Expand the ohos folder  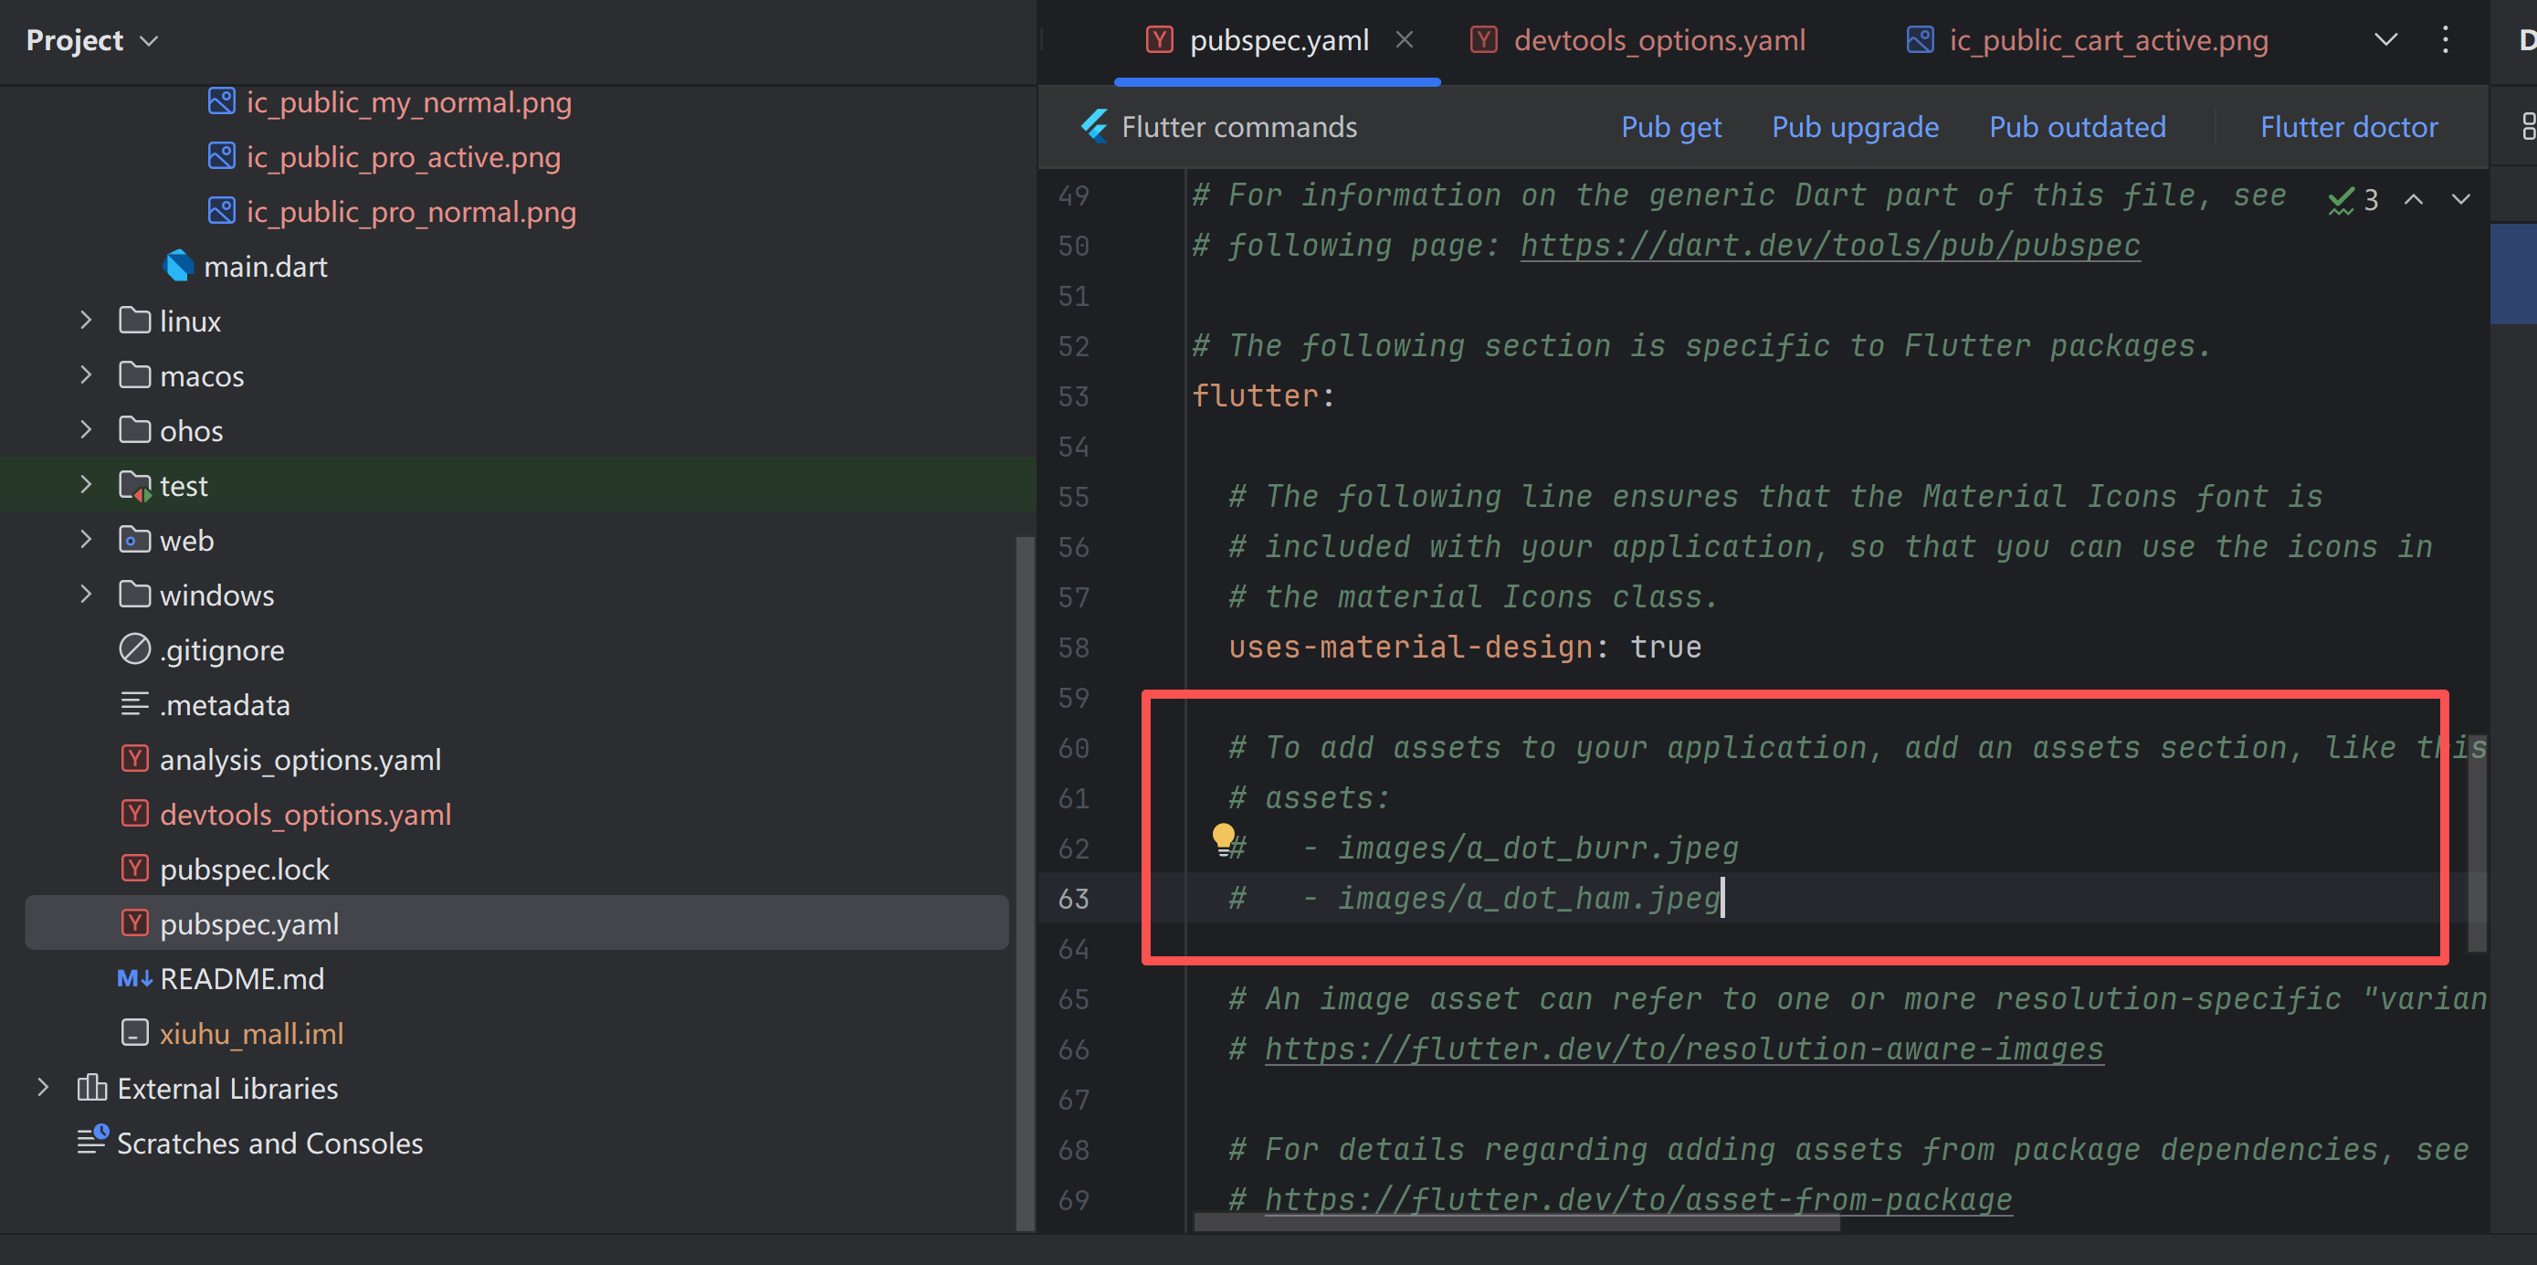[86, 429]
